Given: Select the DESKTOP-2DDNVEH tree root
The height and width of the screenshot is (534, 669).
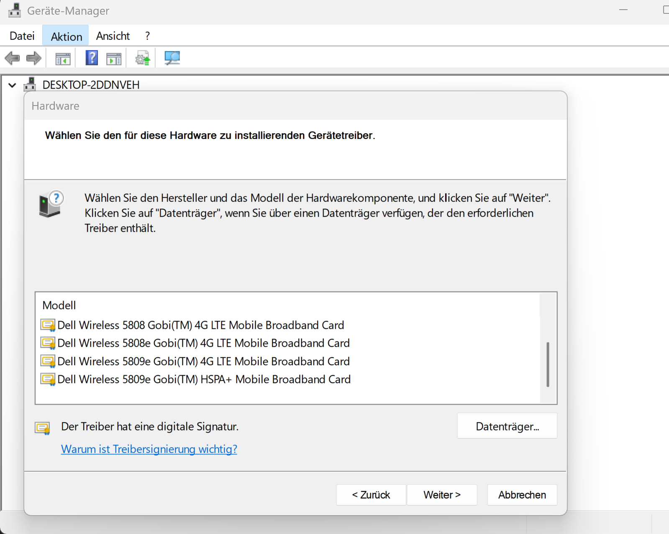Looking at the screenshot, I should point(91,85).
